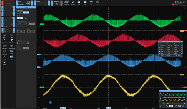
Task: Select magnifier zoom tool in Zoom window
Action: pos(167,106)
